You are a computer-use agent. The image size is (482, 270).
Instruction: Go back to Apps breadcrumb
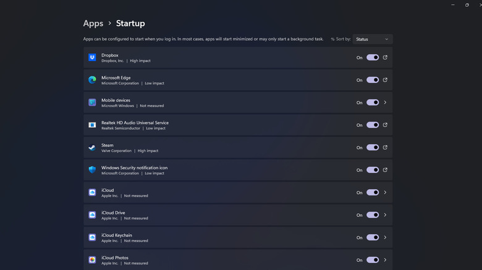93,23
